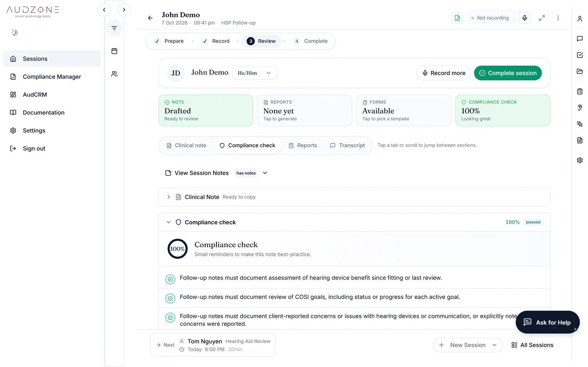Go to the Prepare step
Image resolution: width=588 pixels, height=367 pixels.
[x=169, y=41]
